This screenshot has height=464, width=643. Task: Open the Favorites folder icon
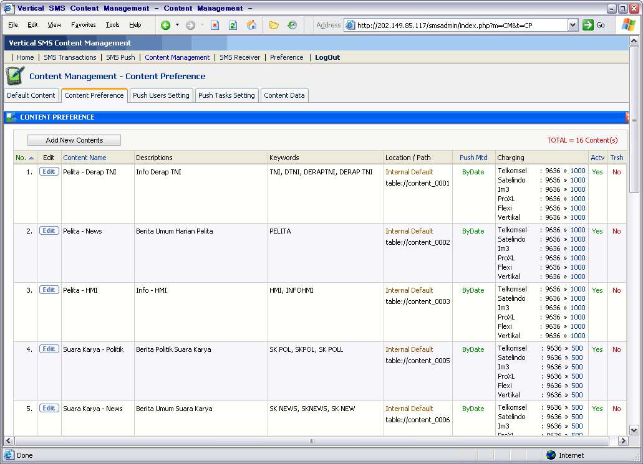[274, 25]
